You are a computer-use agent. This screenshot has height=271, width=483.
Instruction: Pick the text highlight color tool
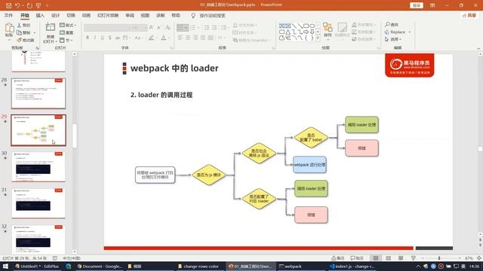[x=151, y=38]
